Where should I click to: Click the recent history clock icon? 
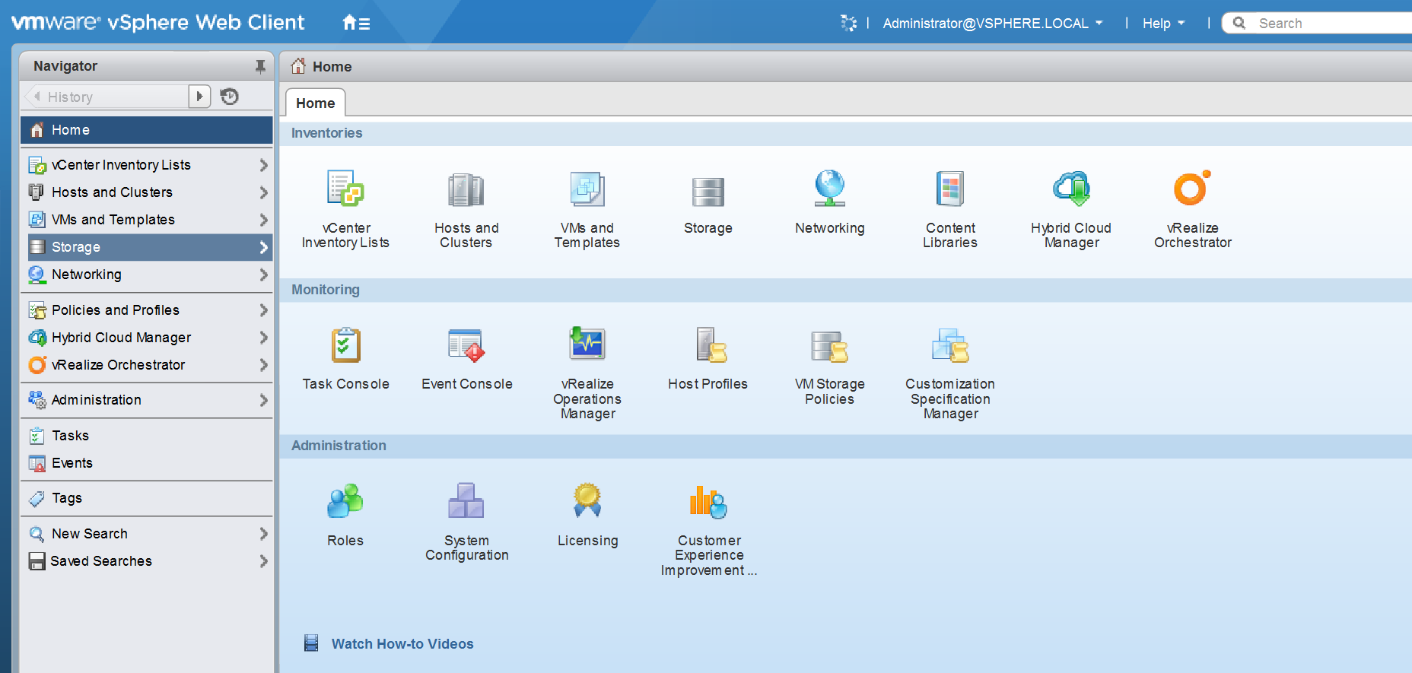tap(229, 97)
